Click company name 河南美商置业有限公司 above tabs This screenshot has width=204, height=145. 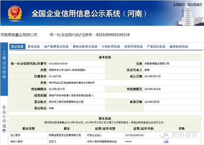(19, 35)
